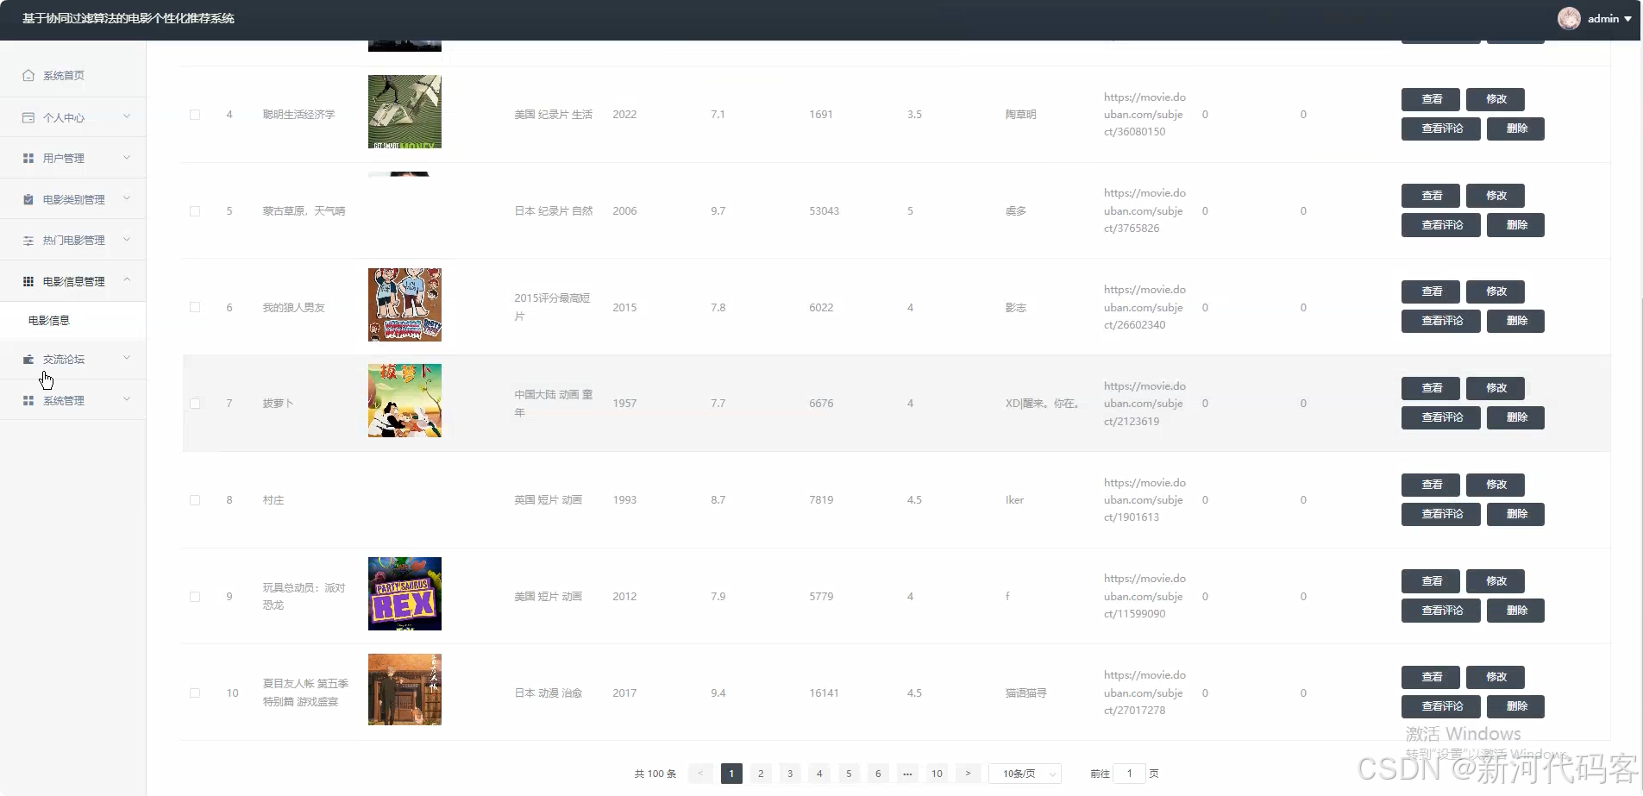Click 查看评论 for 我的狼人男友
Image resolution: width=1643 pixels, height=796 pixels.
(1441, 321)
